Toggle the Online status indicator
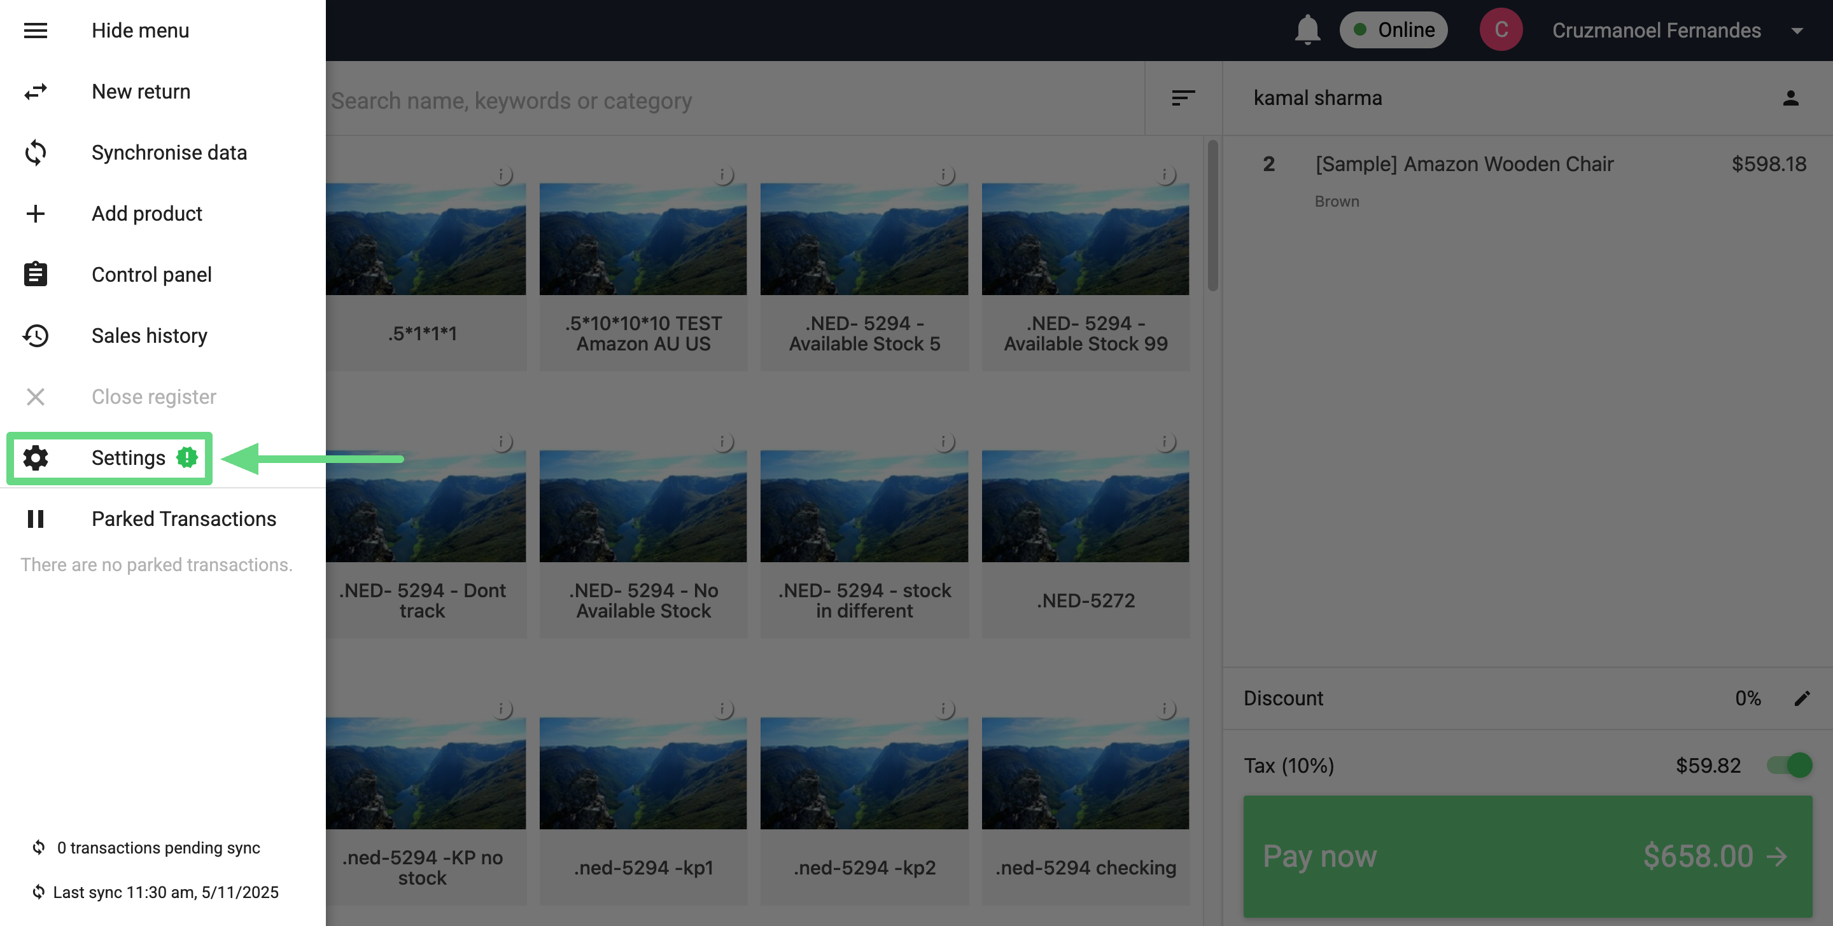This screenshot has height=926, width=1833. 1393,30
